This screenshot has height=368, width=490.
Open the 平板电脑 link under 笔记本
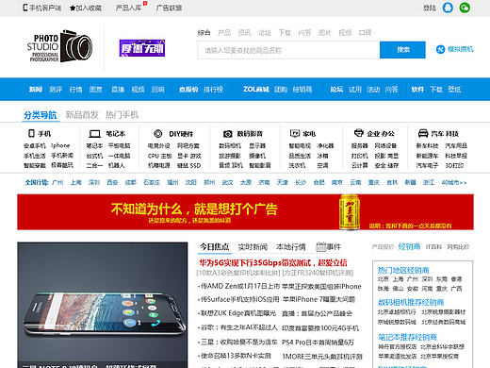(x=119, y=145)
